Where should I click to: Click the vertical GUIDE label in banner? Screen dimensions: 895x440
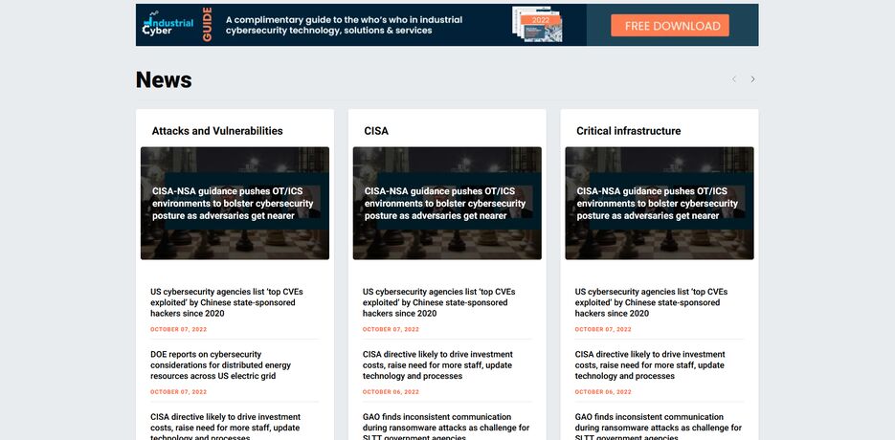pyautogui.click(x=207, y=24)
